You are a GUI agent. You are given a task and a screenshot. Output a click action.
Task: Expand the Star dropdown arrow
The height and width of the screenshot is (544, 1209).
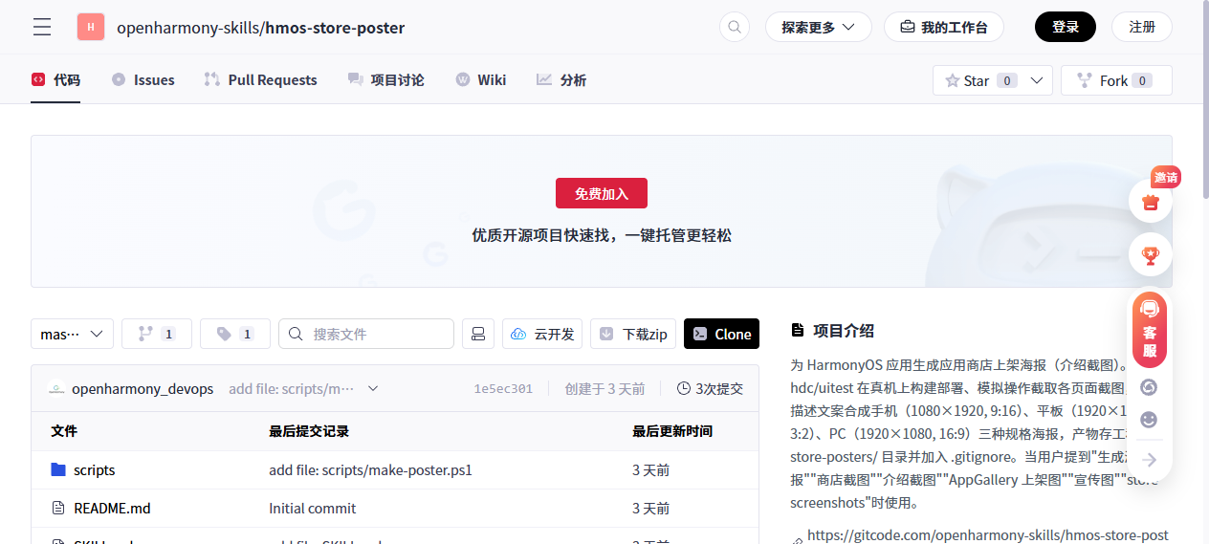(1037, 80)
